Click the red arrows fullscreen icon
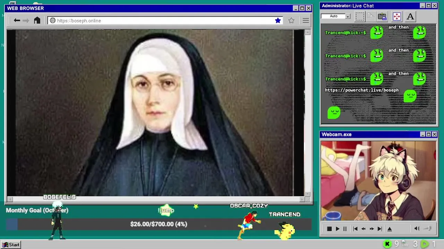The height and width of the screenshot is (249, 444). click(396, 16)
